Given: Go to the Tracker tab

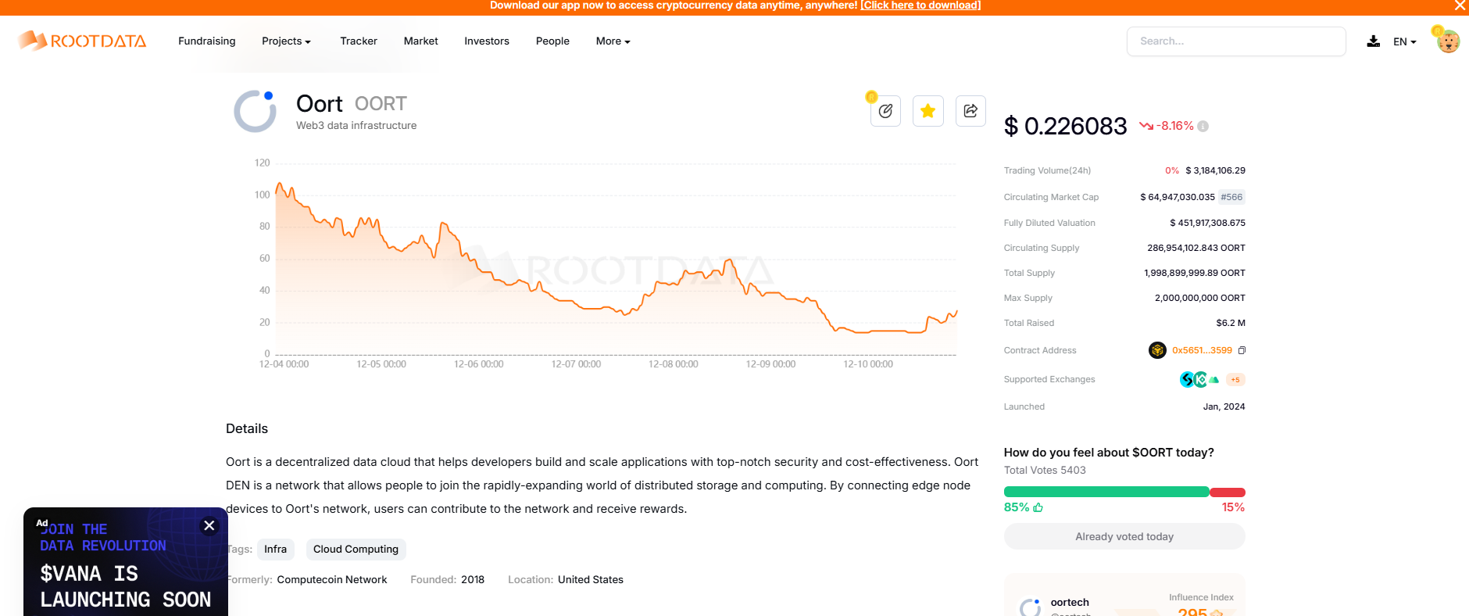Looking at the screenshot, I should click(359, 41).
